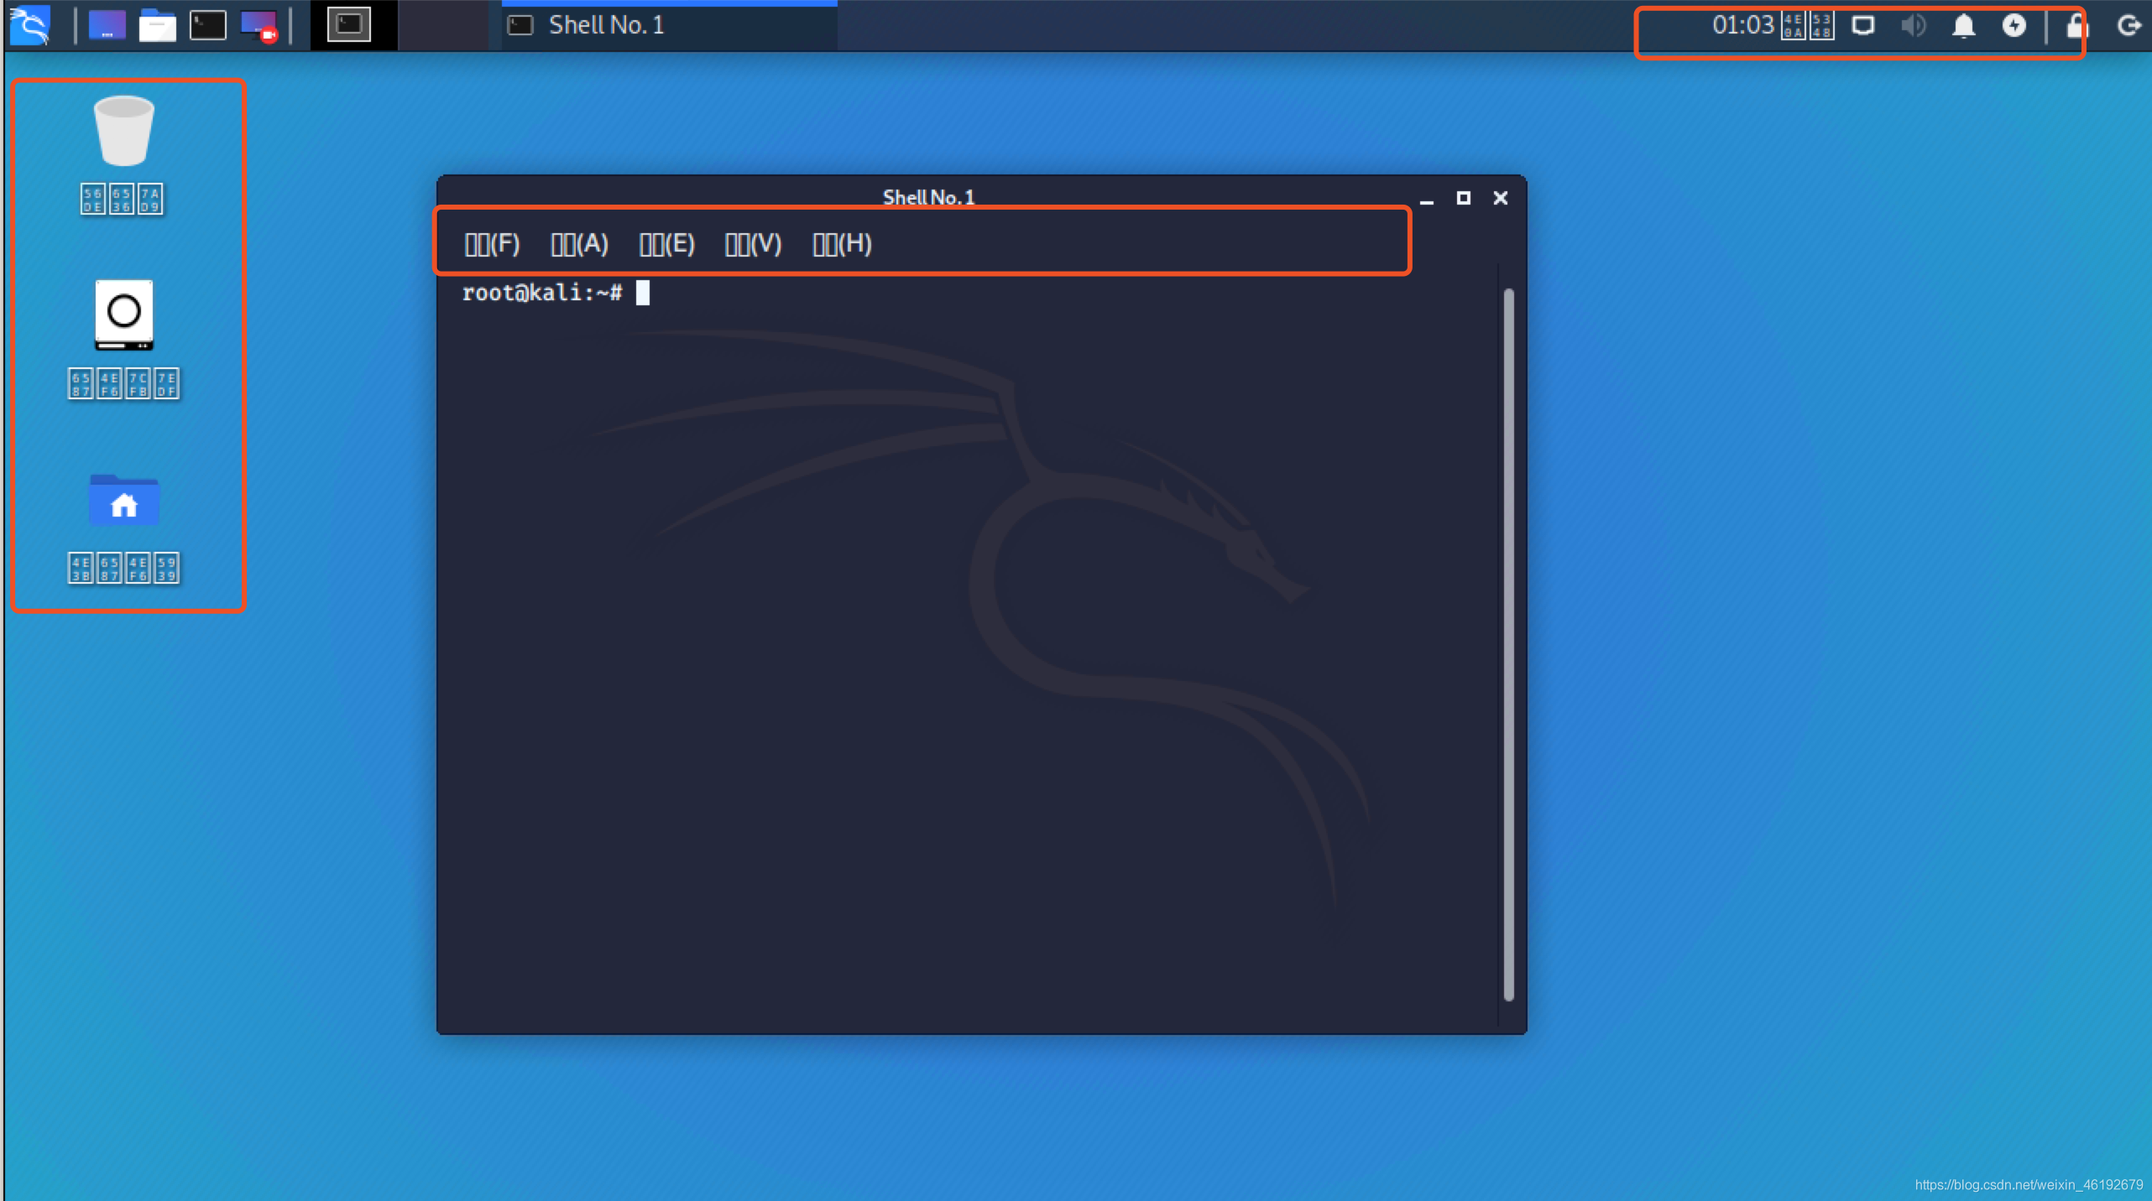This screenshot has height=1201, width=2152.
Task: Open the file manager launcher in panel
Action: tap(157, 25)
